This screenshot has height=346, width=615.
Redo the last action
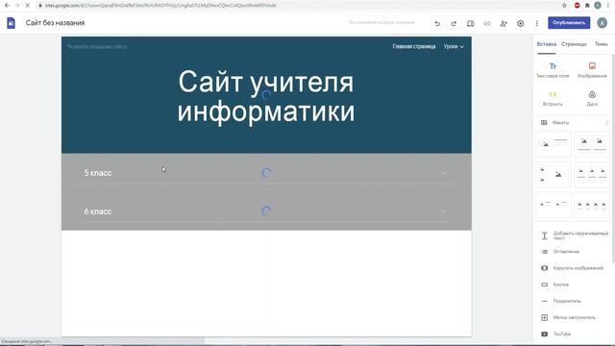(454, 23)
